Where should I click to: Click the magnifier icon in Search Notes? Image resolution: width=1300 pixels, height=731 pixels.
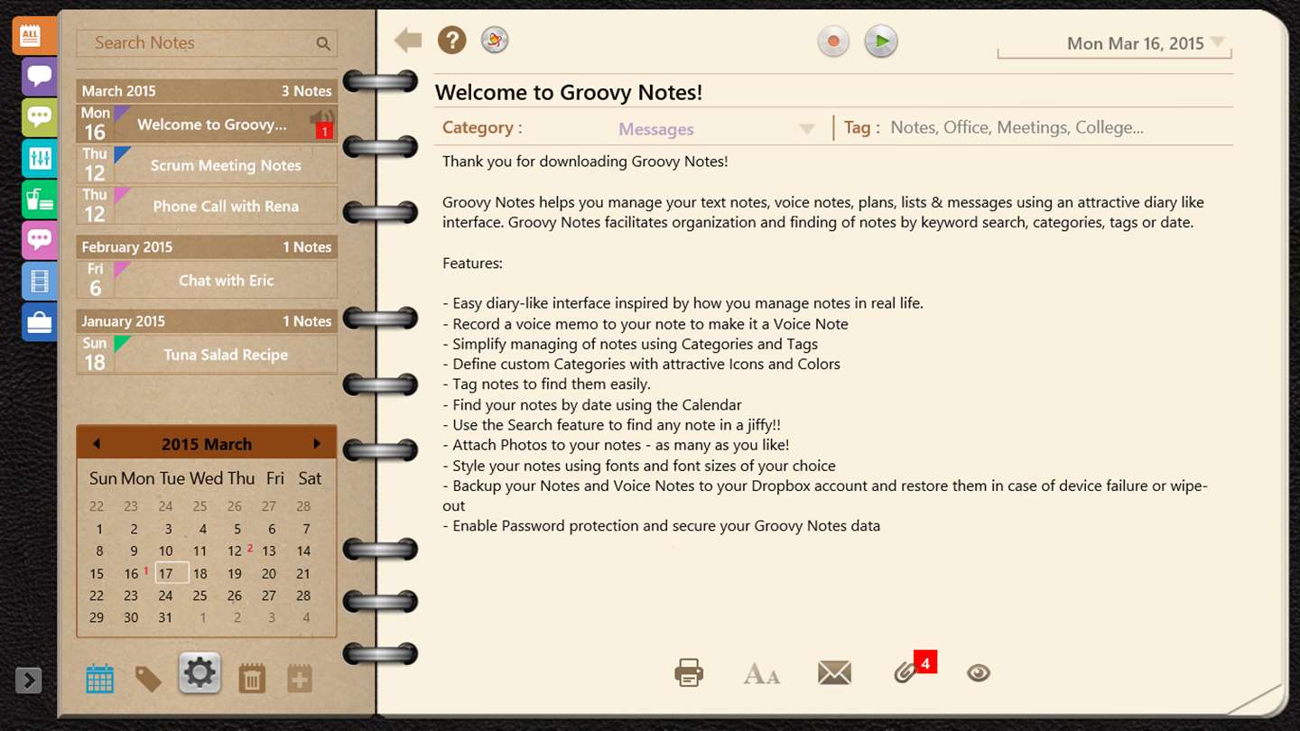pos(323,43)
